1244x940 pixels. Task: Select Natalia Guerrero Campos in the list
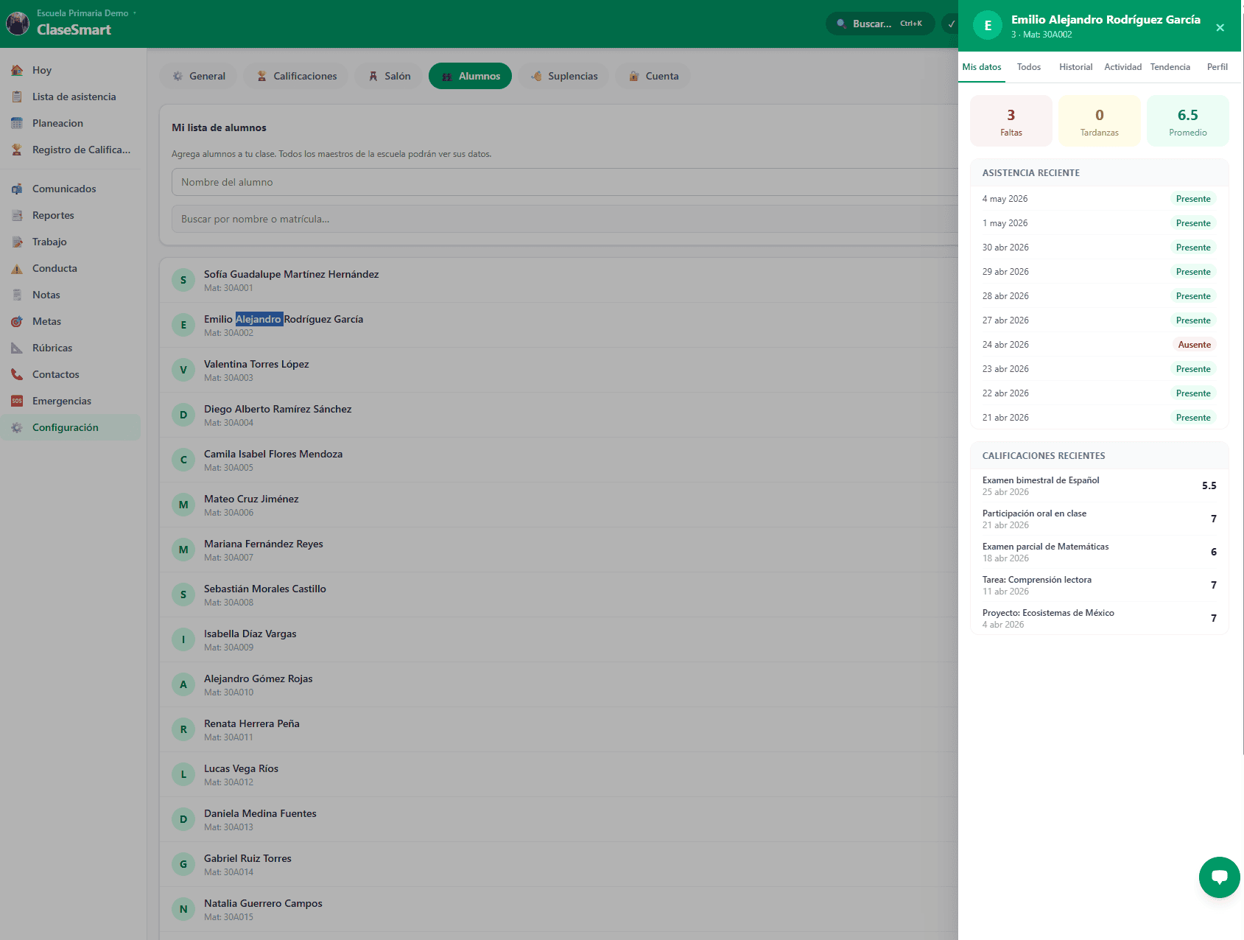pos(559,909)
